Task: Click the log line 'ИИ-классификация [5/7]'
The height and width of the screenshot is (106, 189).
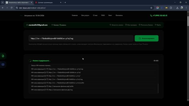Action: [x=58, y=83]
